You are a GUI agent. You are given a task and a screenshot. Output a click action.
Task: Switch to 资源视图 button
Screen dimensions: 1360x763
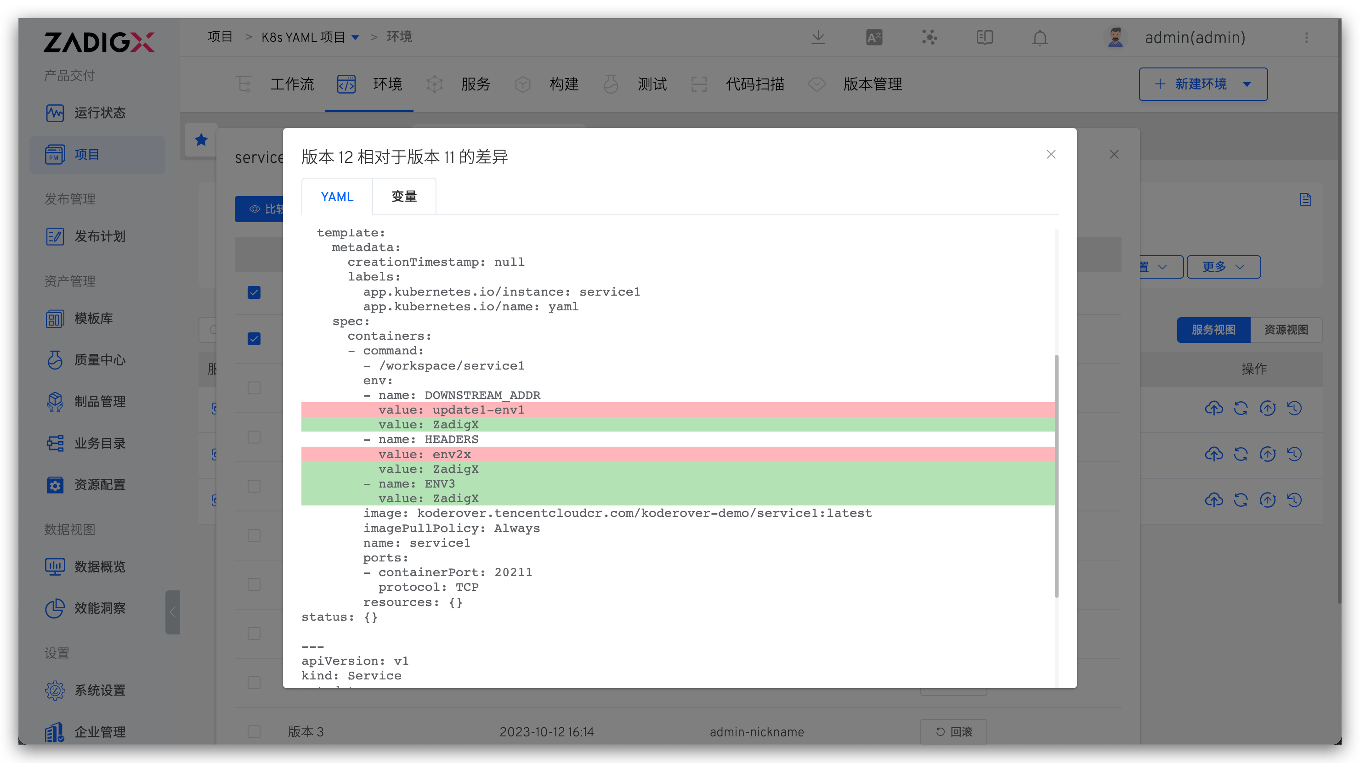click(1286, 330)
